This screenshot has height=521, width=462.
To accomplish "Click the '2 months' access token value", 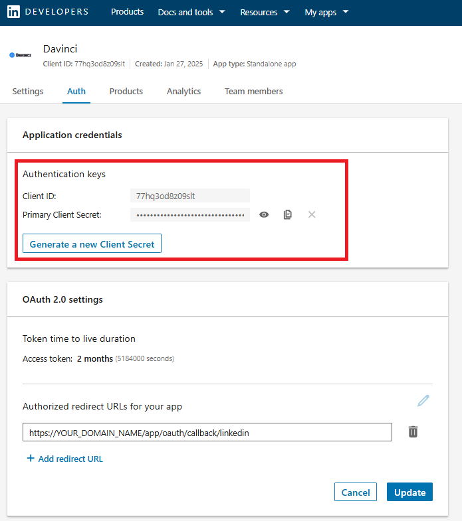I will (95, 359).
